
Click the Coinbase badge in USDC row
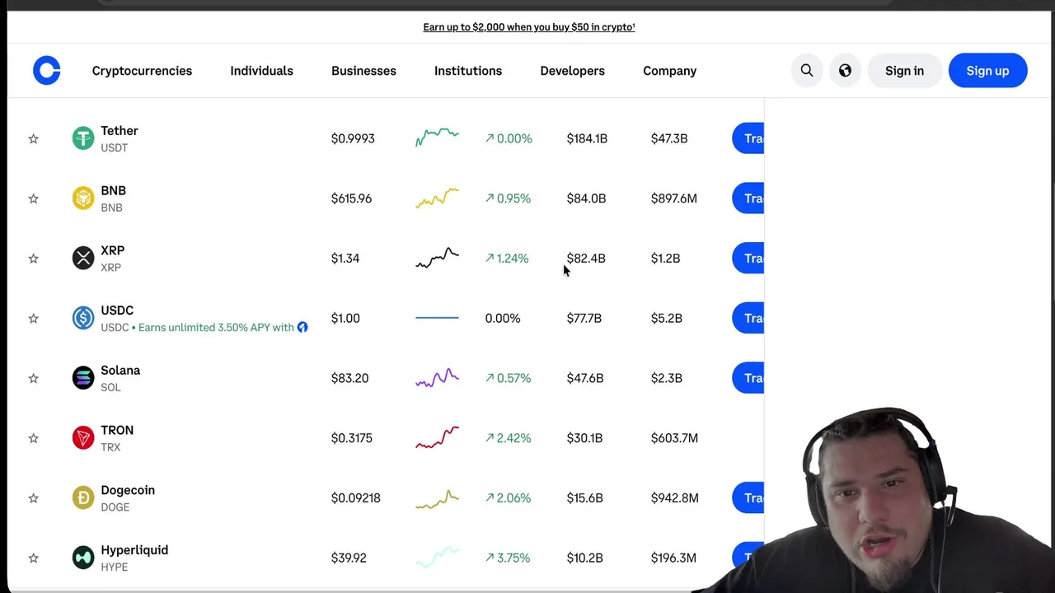(x=302, y=327)
